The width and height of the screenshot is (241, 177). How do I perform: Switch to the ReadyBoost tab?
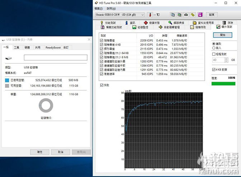53,47
